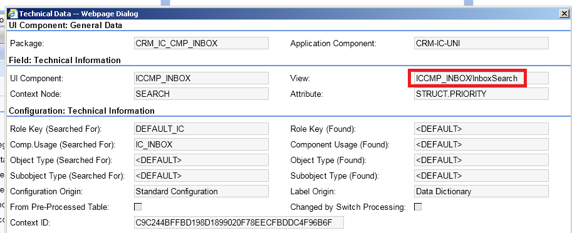Click the Internet Explorer icon in title bar
Viewport: 572px width, 233px height.
[x=13, y=14]
